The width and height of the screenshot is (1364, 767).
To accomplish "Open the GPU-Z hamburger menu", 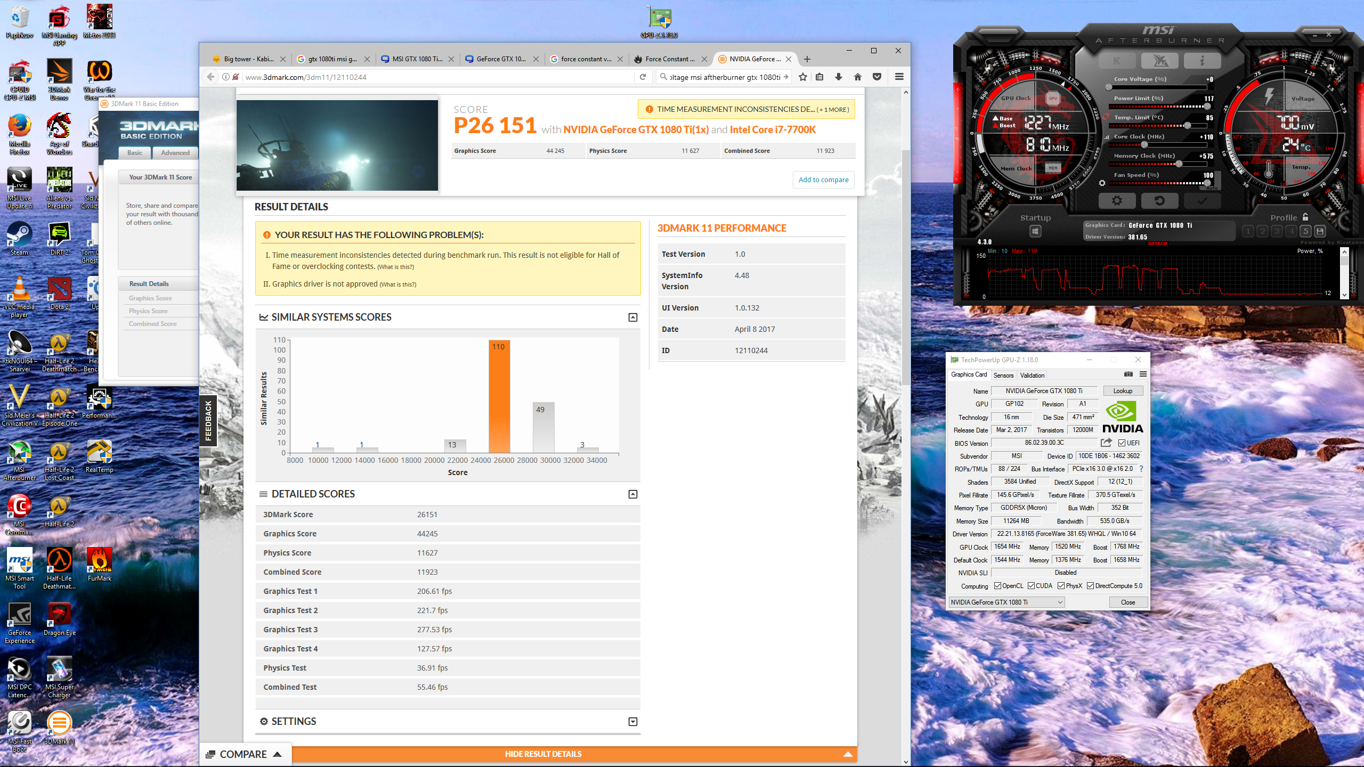I will click(1143, 374).
